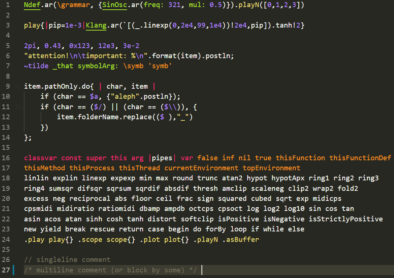This screenshot has height=278, width=394.
Task: Click the "nil" keyword
Action: point(245,158)
